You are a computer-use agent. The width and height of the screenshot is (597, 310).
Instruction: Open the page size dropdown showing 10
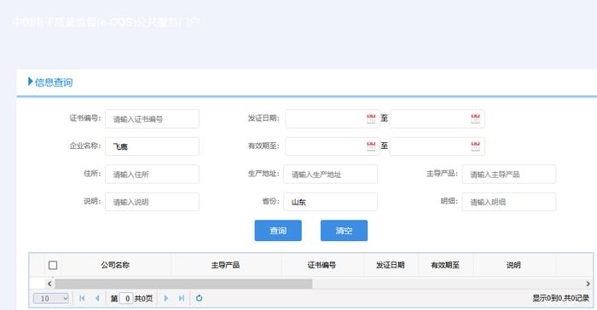point(50,298)
